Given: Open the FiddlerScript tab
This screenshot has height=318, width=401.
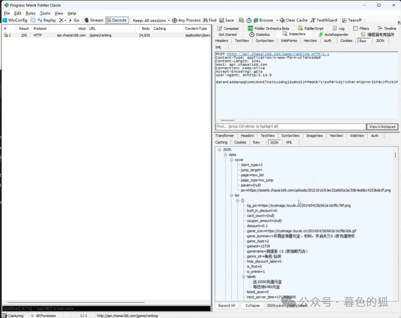Looking at the screenshot, I should (x=311, y=28).
